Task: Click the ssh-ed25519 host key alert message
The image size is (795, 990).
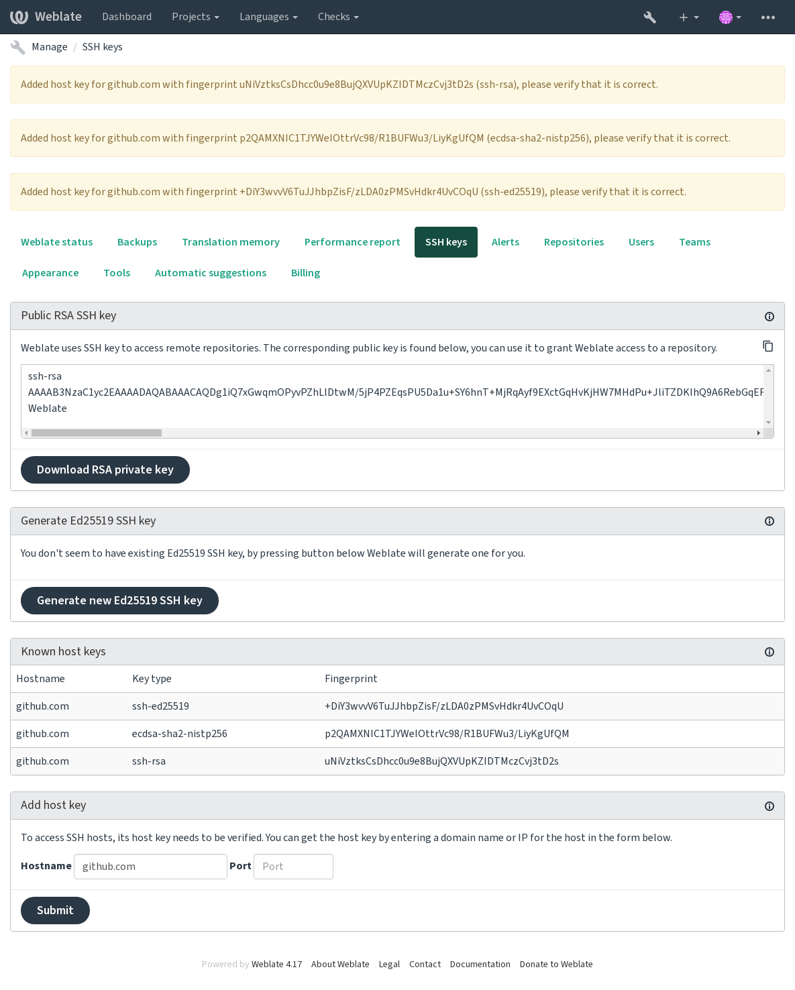Action: [x=397, y=192]
